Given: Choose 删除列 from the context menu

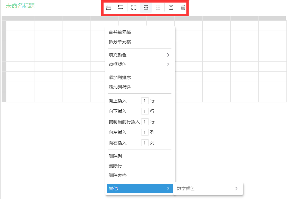Looking at the screenshot, I should click(x=115, y=156).
